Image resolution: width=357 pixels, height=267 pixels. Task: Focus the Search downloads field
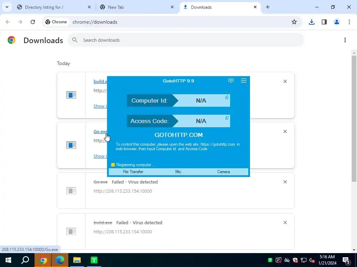pyautogui.click(x=185, y=40)
